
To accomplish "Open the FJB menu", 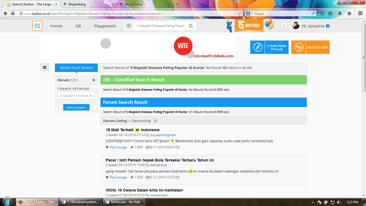I will pos(78,26).
